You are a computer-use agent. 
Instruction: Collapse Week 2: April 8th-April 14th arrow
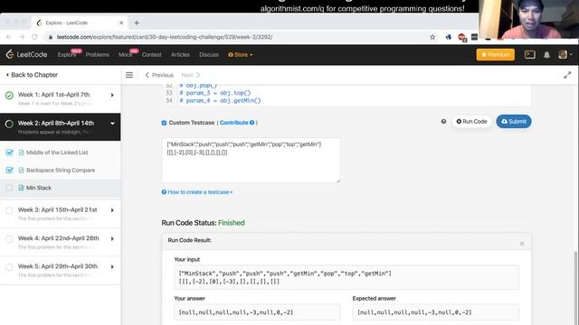pos(112,124)
